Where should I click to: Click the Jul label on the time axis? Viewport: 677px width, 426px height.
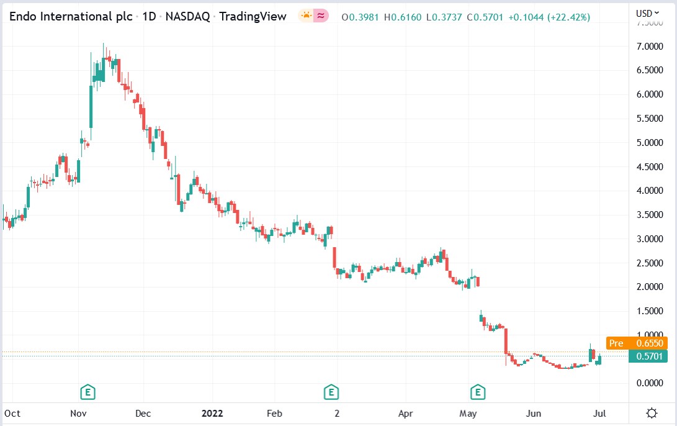[x=601, y=413]
